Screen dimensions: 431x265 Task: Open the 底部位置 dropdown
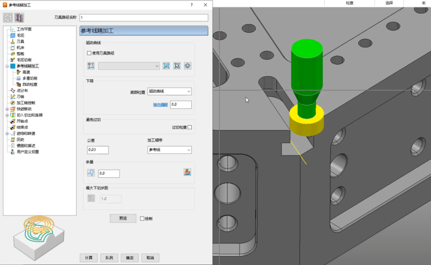[x=170, y=92]
